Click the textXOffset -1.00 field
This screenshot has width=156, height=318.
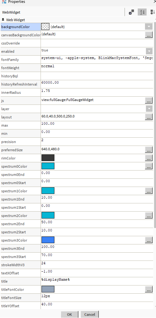[x=97, y=273]
